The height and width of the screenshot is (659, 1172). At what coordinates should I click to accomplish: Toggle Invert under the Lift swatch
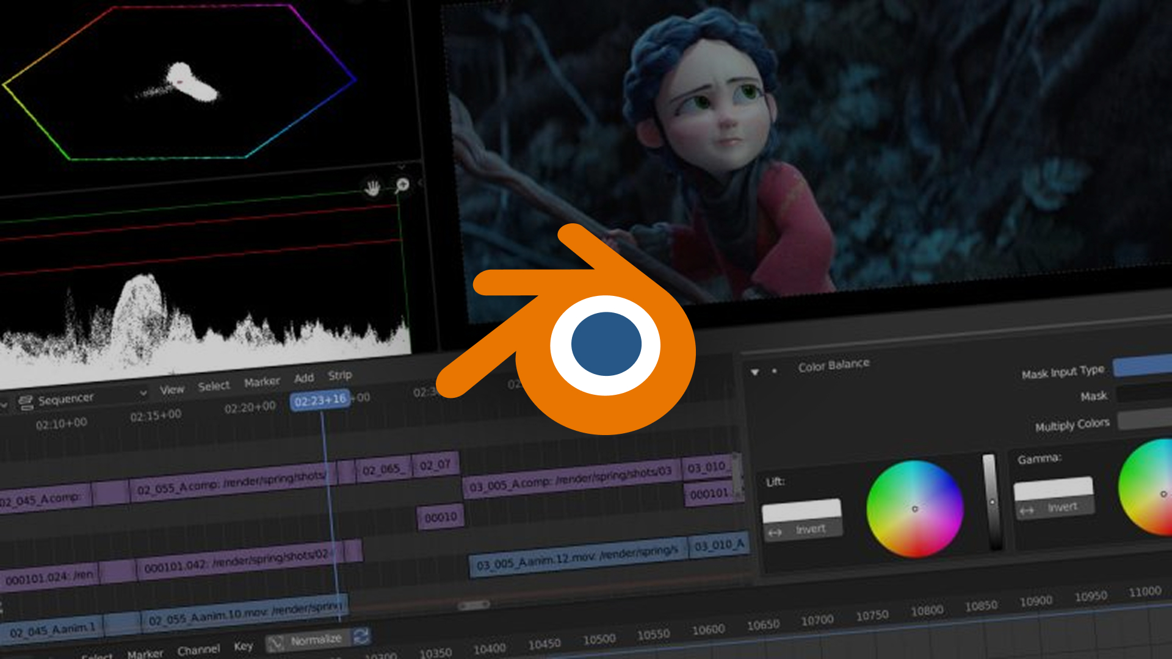[x=804, y=530]
